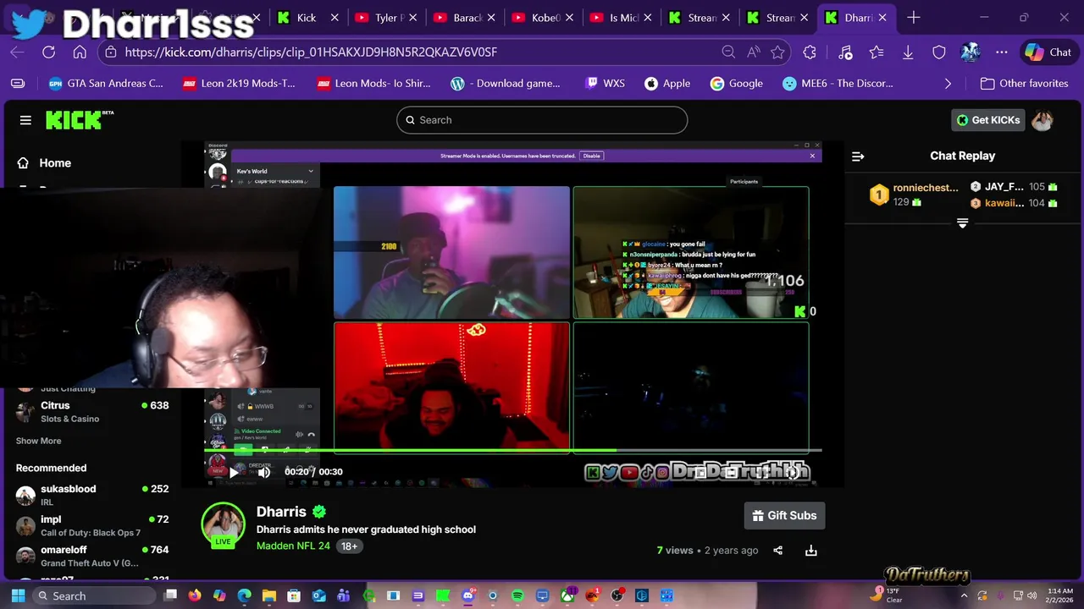1084x609 pixels.
Task: Open File Explorer from the taskbar
Action: [x=269, y=596]
